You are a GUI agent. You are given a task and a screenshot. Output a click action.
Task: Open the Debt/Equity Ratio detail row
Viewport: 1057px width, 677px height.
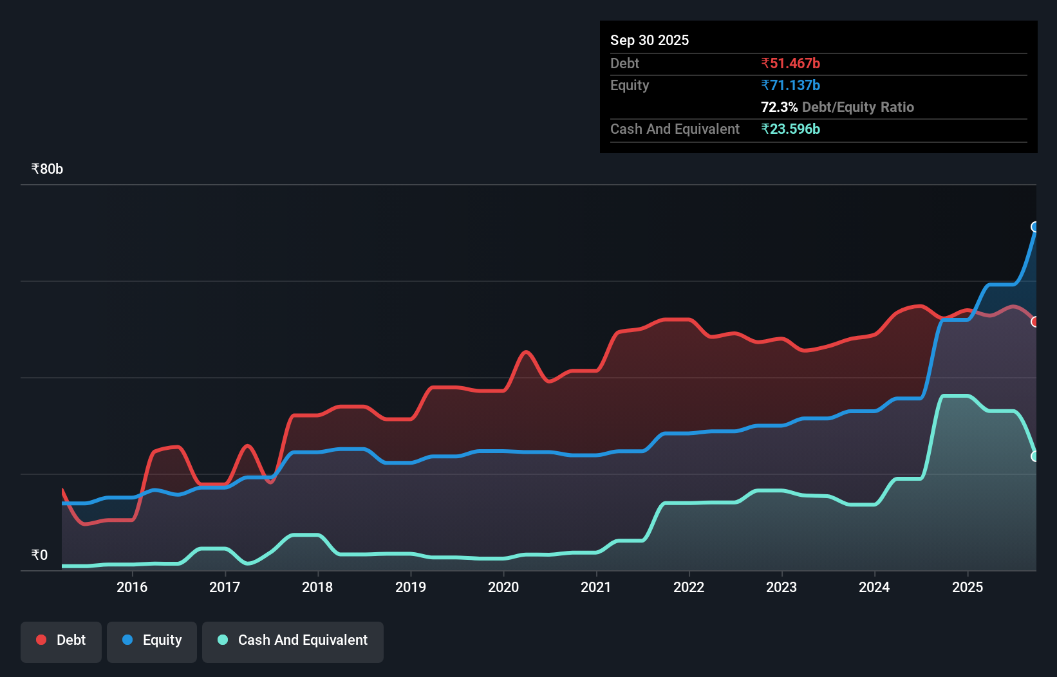click(837, 107)
